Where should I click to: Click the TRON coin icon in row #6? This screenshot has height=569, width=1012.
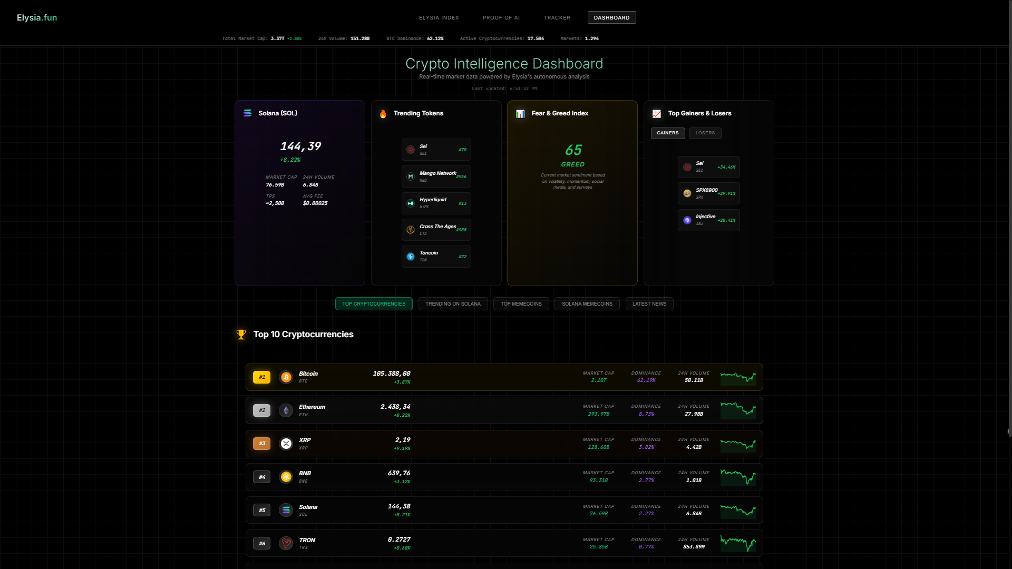click(286, 543)
